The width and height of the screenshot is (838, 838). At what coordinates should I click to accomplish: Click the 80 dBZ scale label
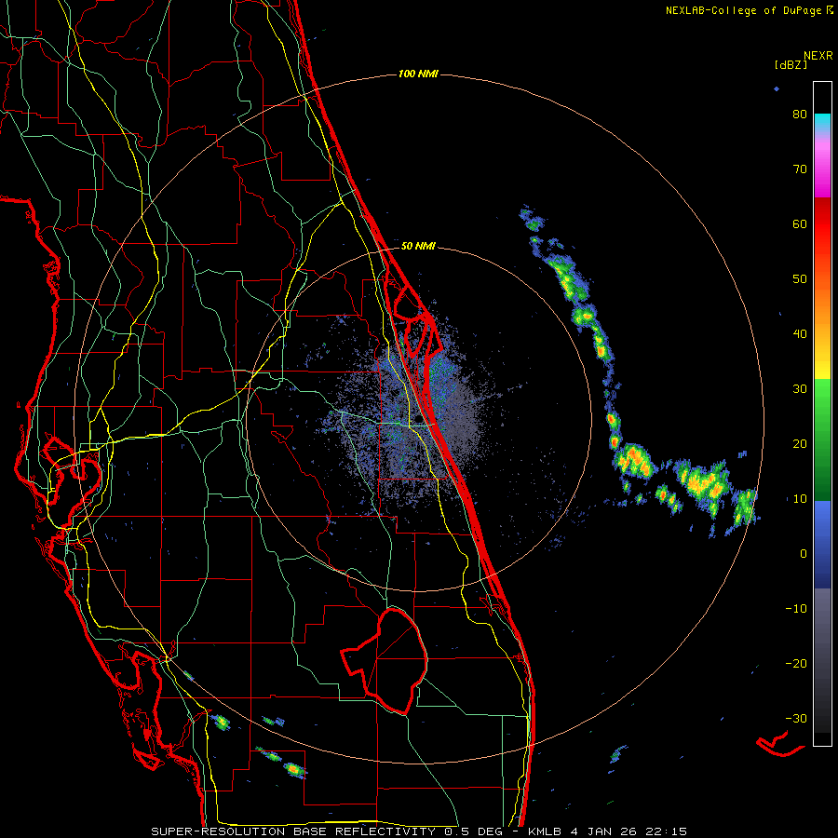tap(800, 115)
